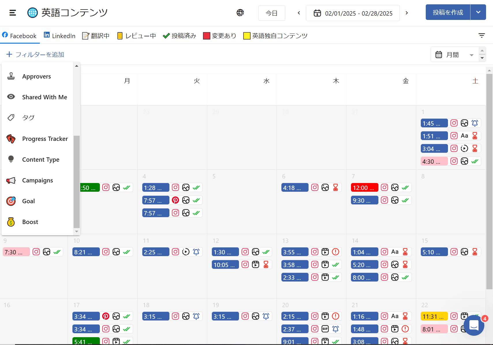Click the Pinterest icon on the 7:57 post
This screenshot has height=345, width=493.
175,200
